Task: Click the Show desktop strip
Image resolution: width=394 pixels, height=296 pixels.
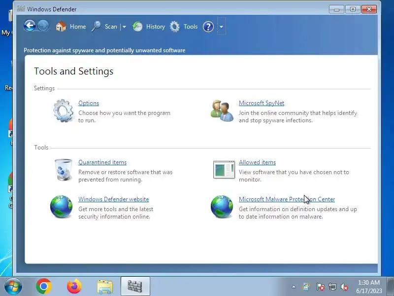Action: [391, 286]
